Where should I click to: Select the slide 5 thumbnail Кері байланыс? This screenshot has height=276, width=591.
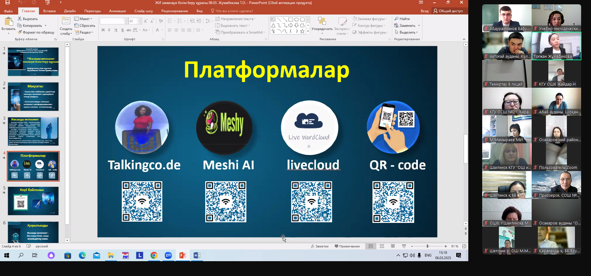[33, 201]
